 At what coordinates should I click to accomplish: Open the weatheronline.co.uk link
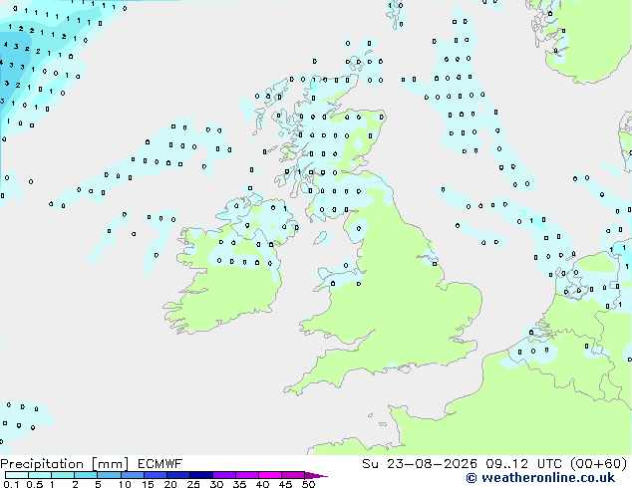click(x=540, y=478)
